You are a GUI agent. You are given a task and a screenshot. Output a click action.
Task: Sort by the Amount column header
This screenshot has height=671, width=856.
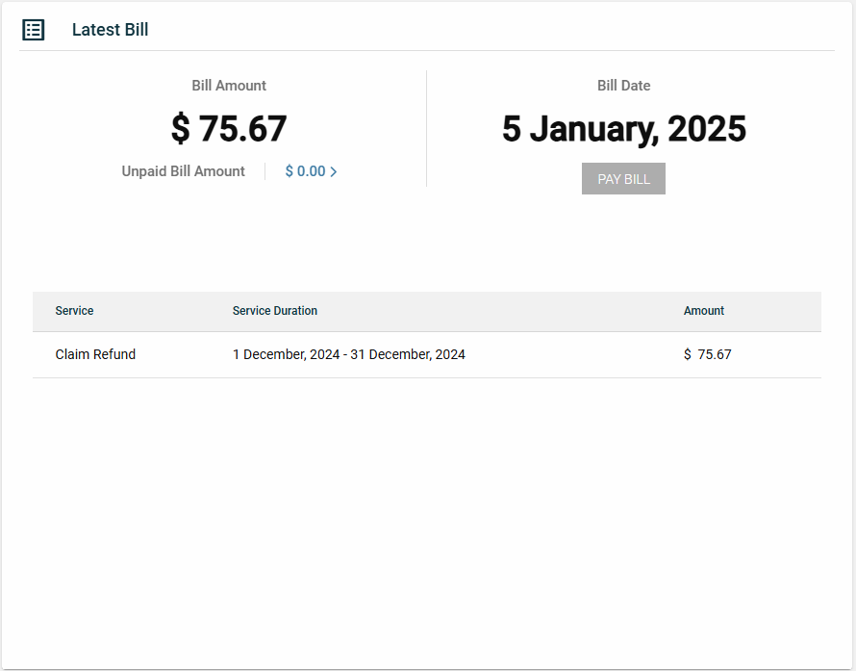tap(704, 311)
